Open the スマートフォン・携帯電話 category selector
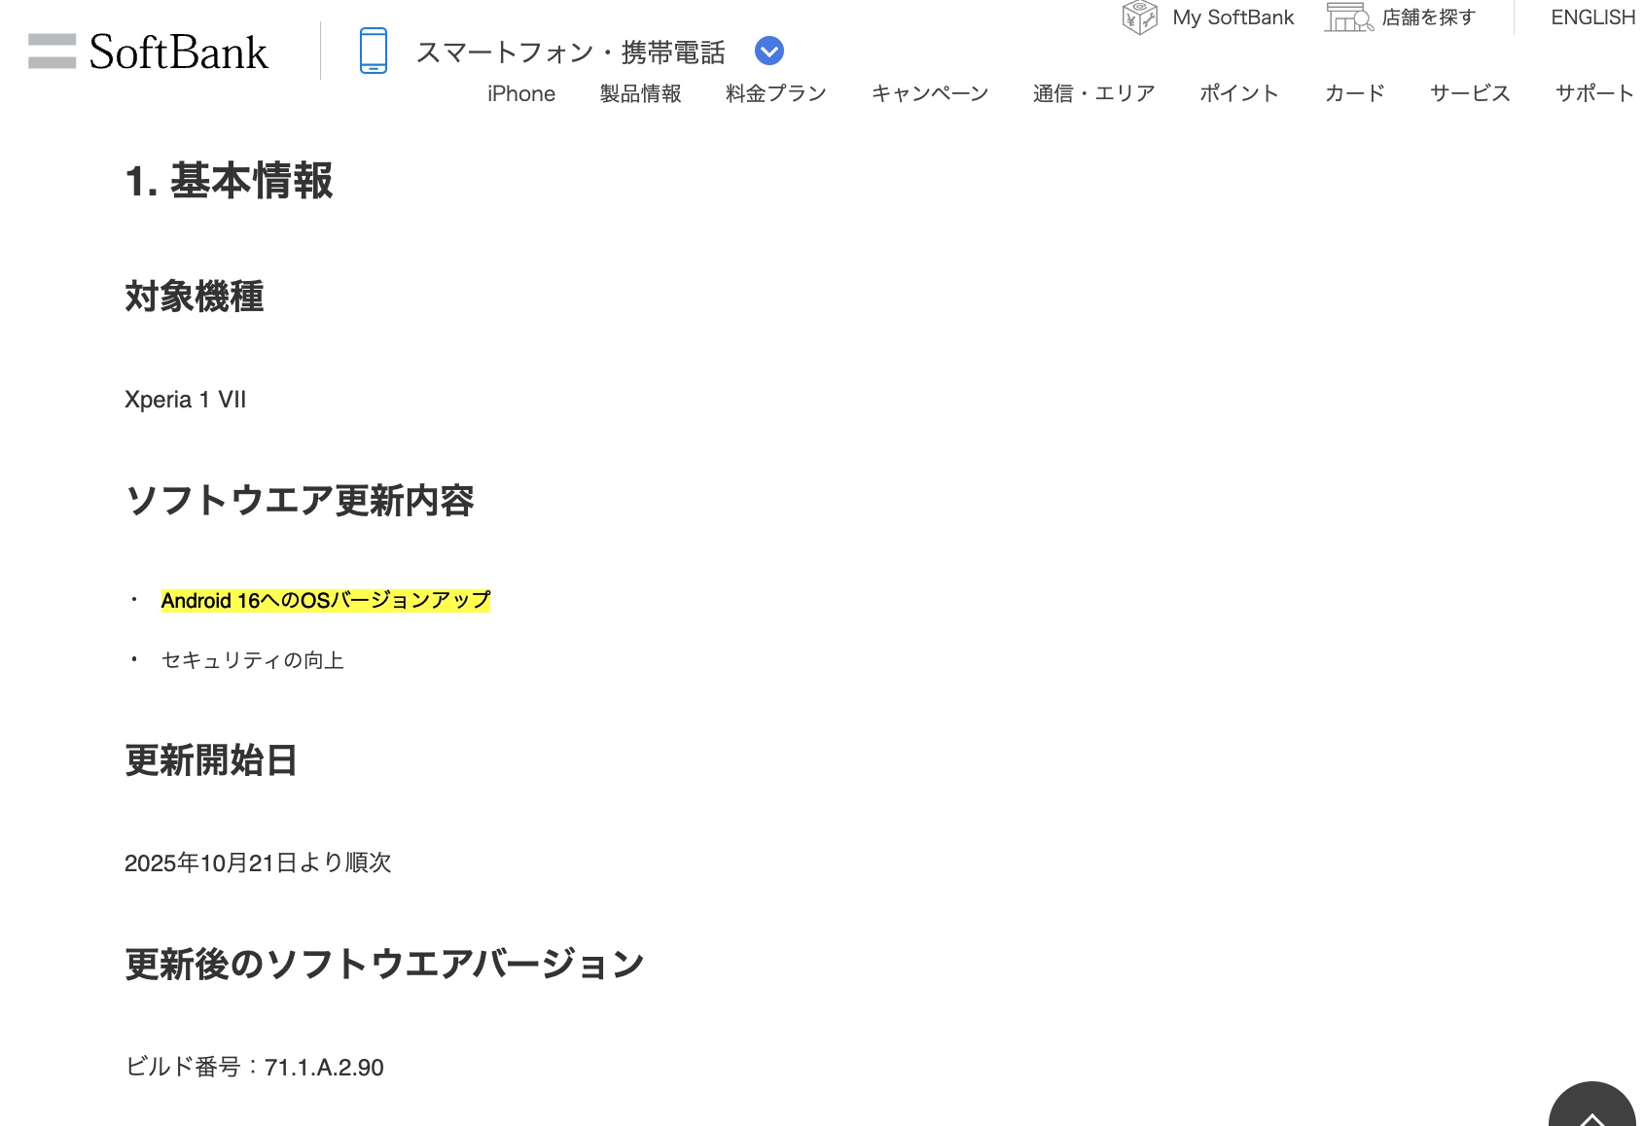Screen dimensions: 1643x1126 pos(570,52)
